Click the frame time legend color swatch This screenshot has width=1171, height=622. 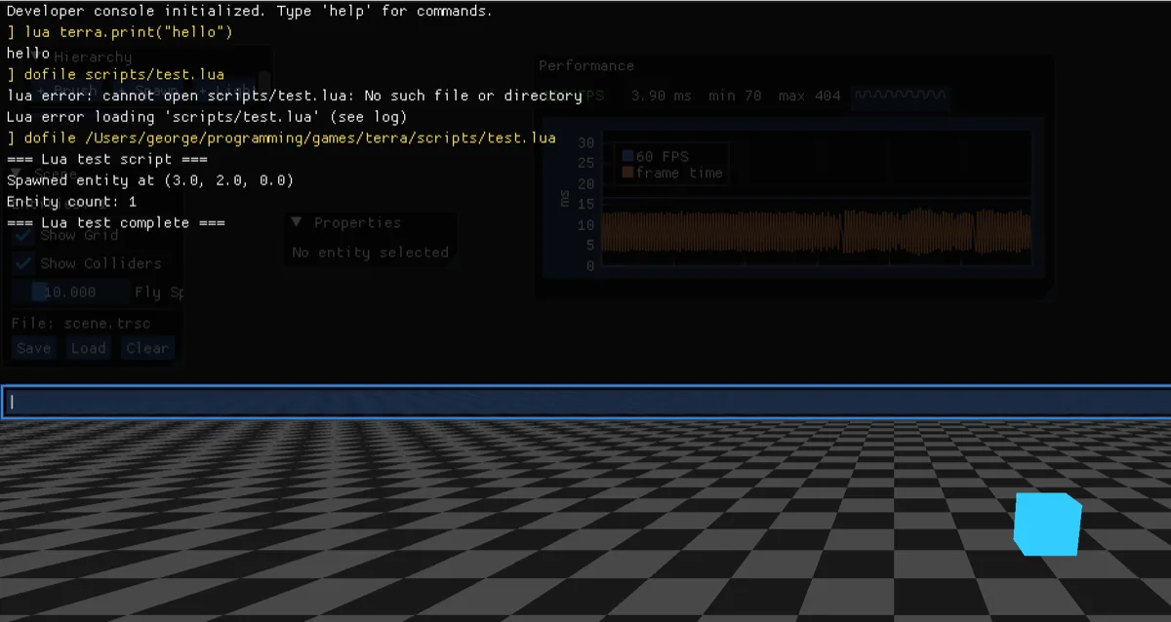click(627, 173)
